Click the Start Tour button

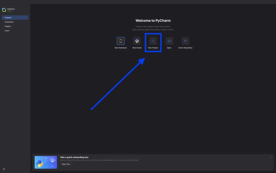coord(66,164)
